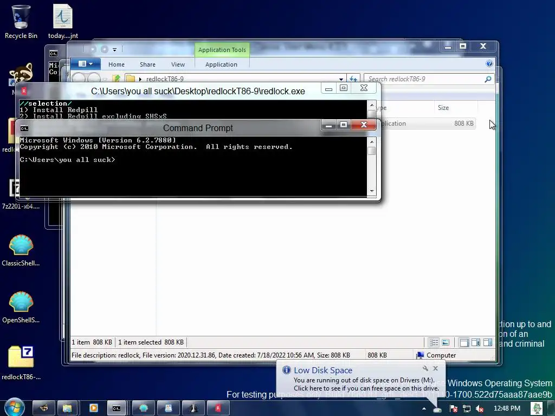Click the Start orb button
Screen dimensions: 555x416
[14, 407]
